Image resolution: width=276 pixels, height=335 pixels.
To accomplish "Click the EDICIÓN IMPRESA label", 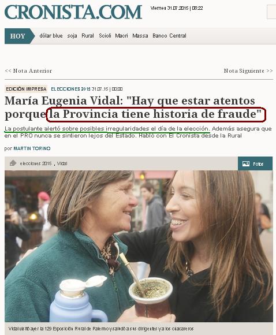I will tap(26, 89).
